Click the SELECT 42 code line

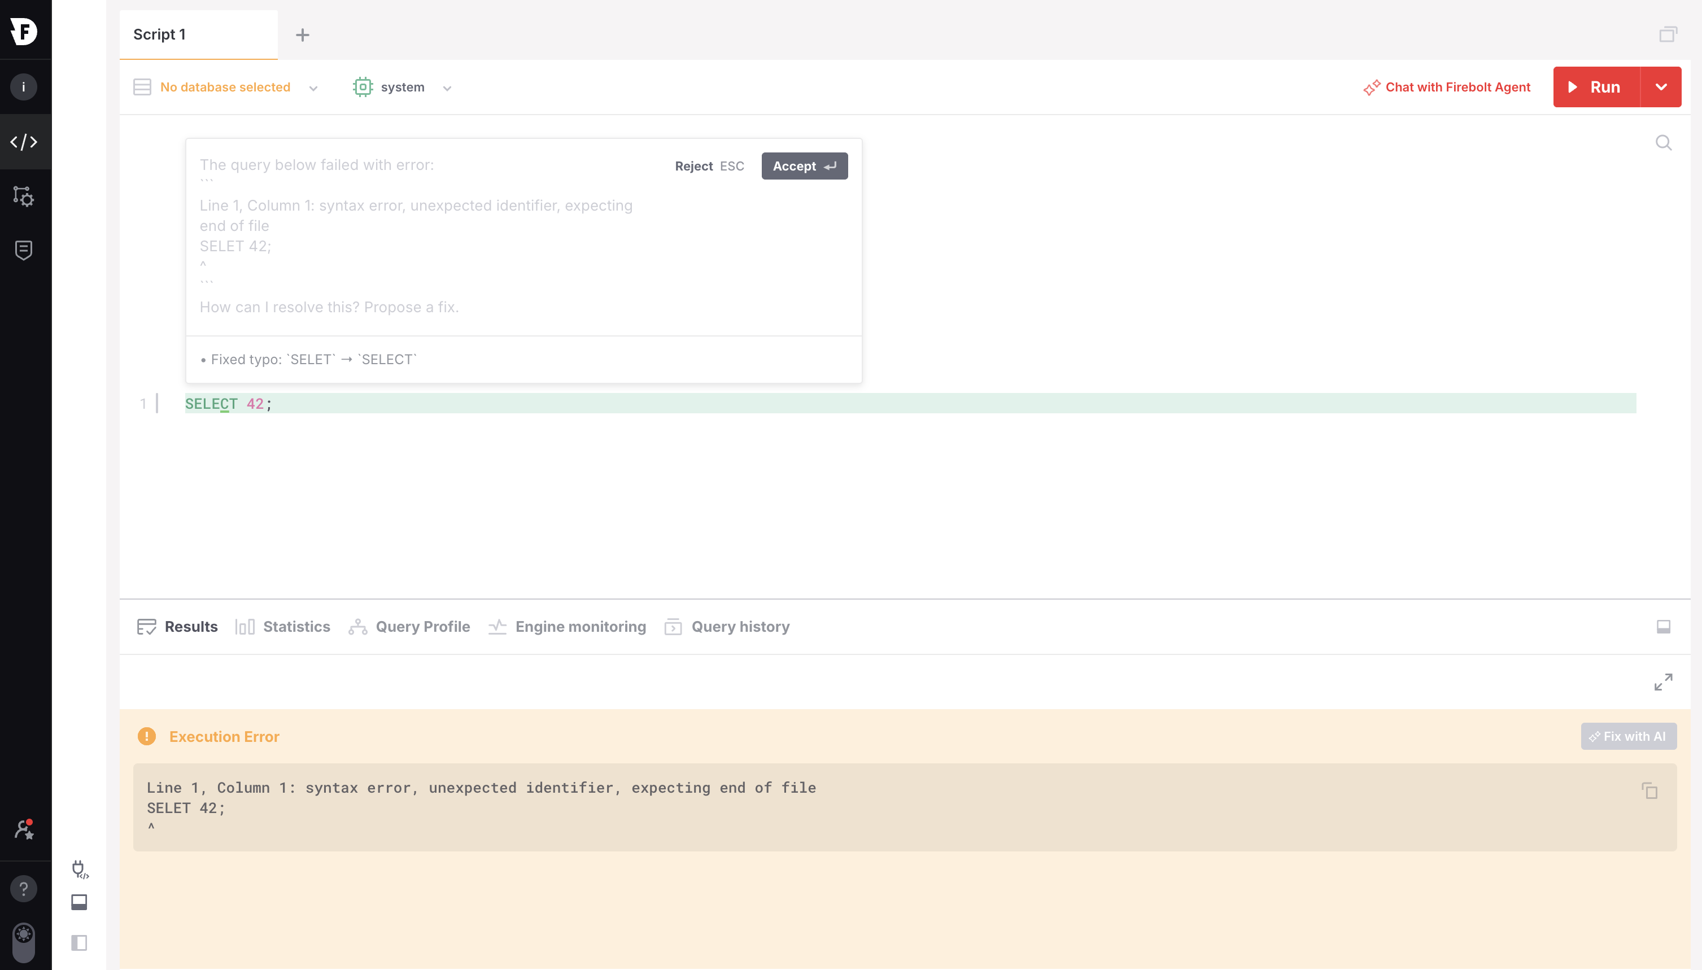tap(910, 403)
